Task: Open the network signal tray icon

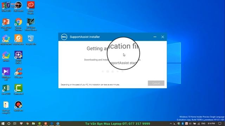Action: (x=199, y=124)
